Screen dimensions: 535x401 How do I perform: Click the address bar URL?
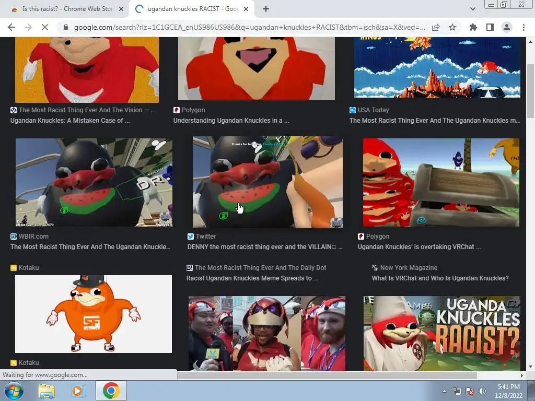tap(249, 27)
